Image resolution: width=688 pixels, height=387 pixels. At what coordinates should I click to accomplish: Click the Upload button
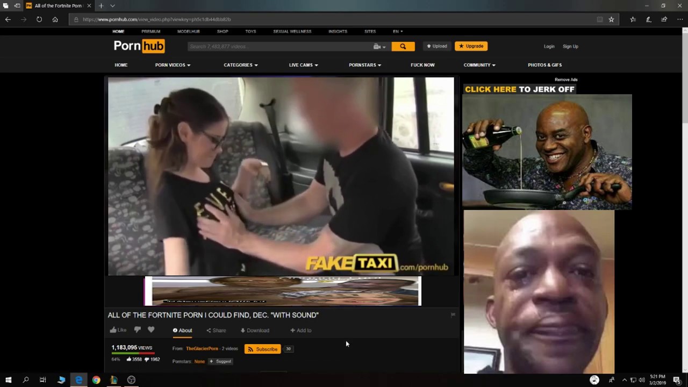pos(437,46)
